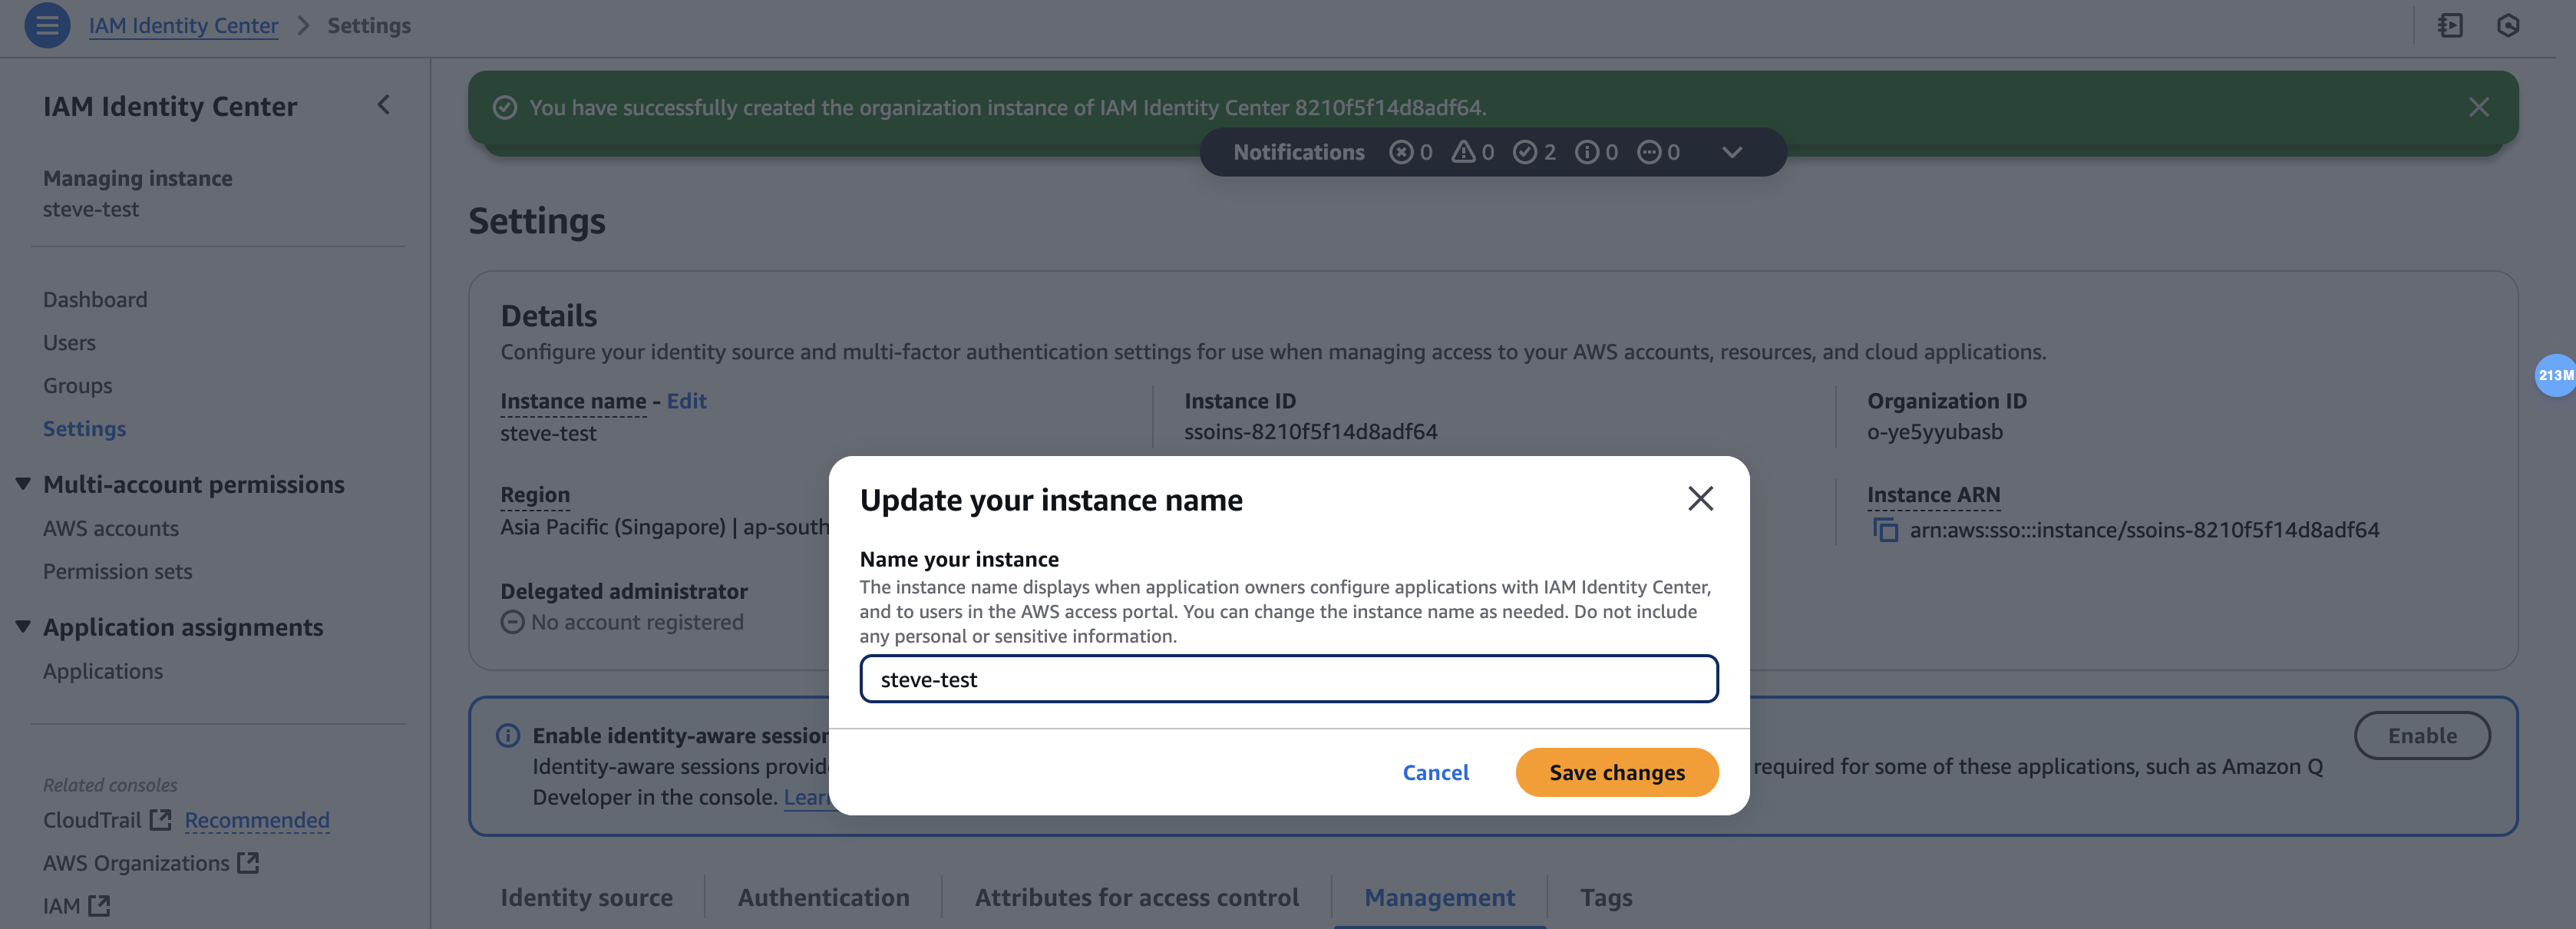The height and width of the screenshot is (929, 2576).
Task: Click the Region label
Action: 535,495
